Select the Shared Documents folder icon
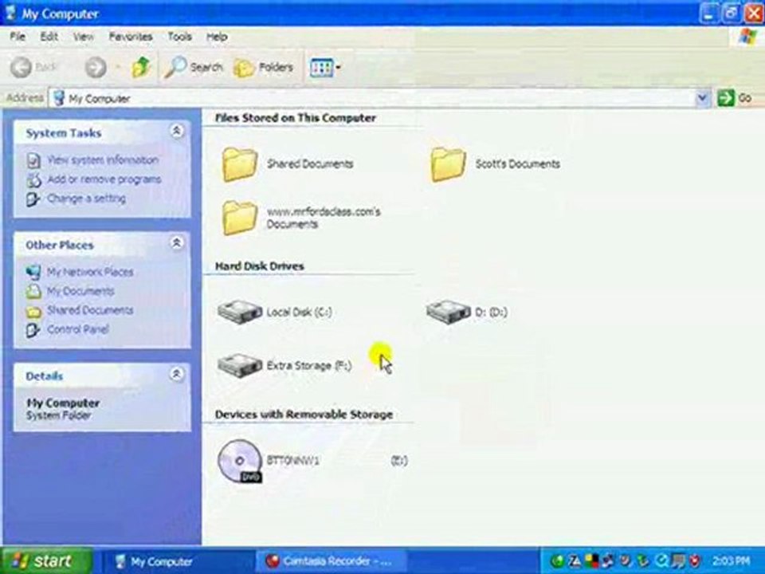The height and width of the screenshot is (574, 765). tap(240, 164)
